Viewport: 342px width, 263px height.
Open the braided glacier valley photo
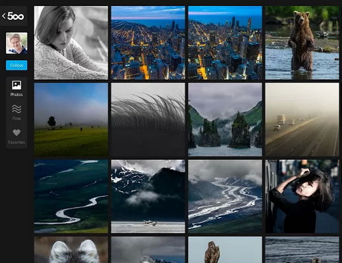(225, 196)
